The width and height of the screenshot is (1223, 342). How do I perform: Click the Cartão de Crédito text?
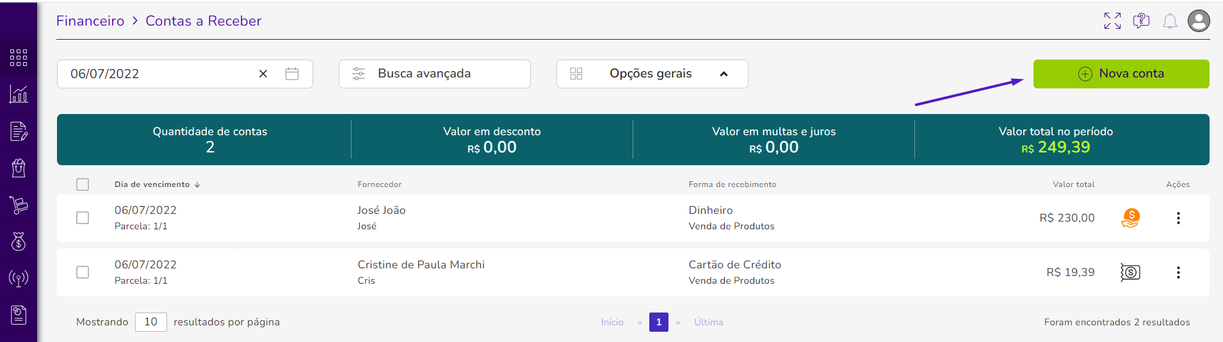tap(734, 265)
